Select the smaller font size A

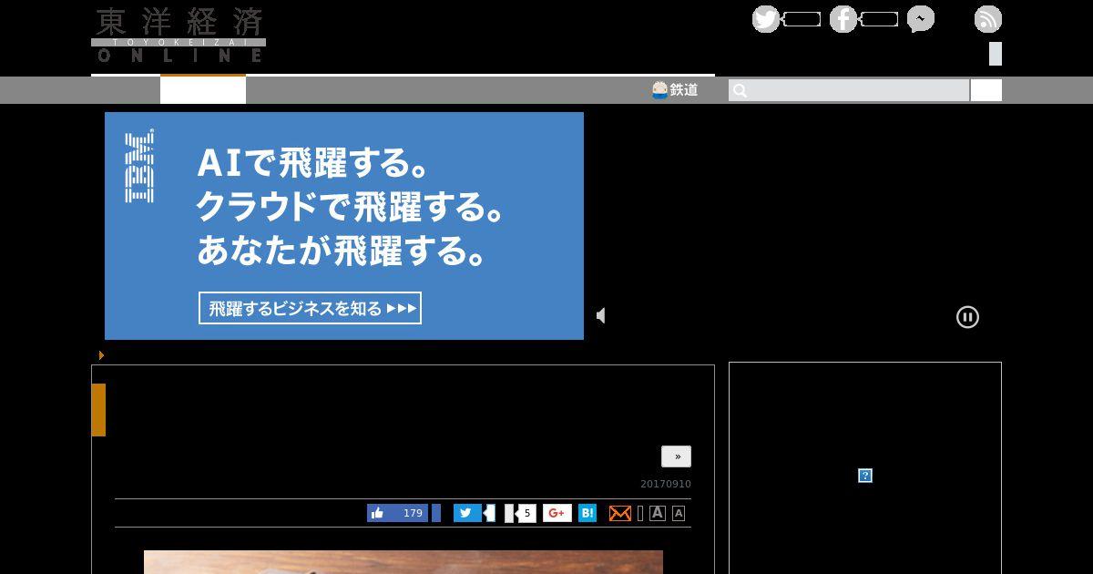[679, 513]
